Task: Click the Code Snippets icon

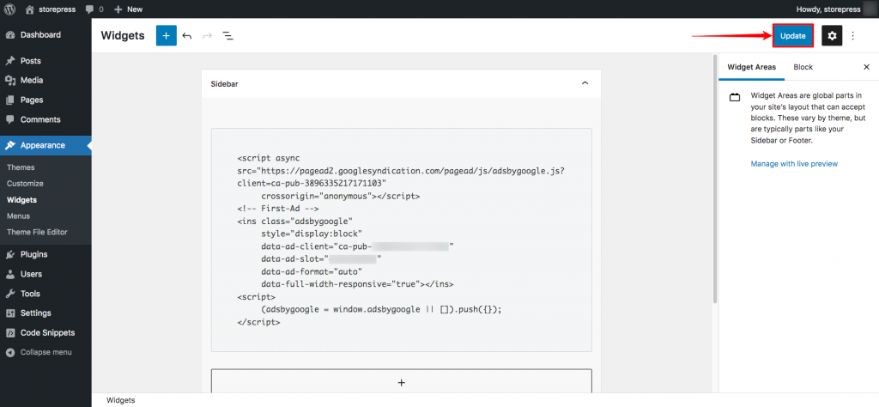Action: 10,332
